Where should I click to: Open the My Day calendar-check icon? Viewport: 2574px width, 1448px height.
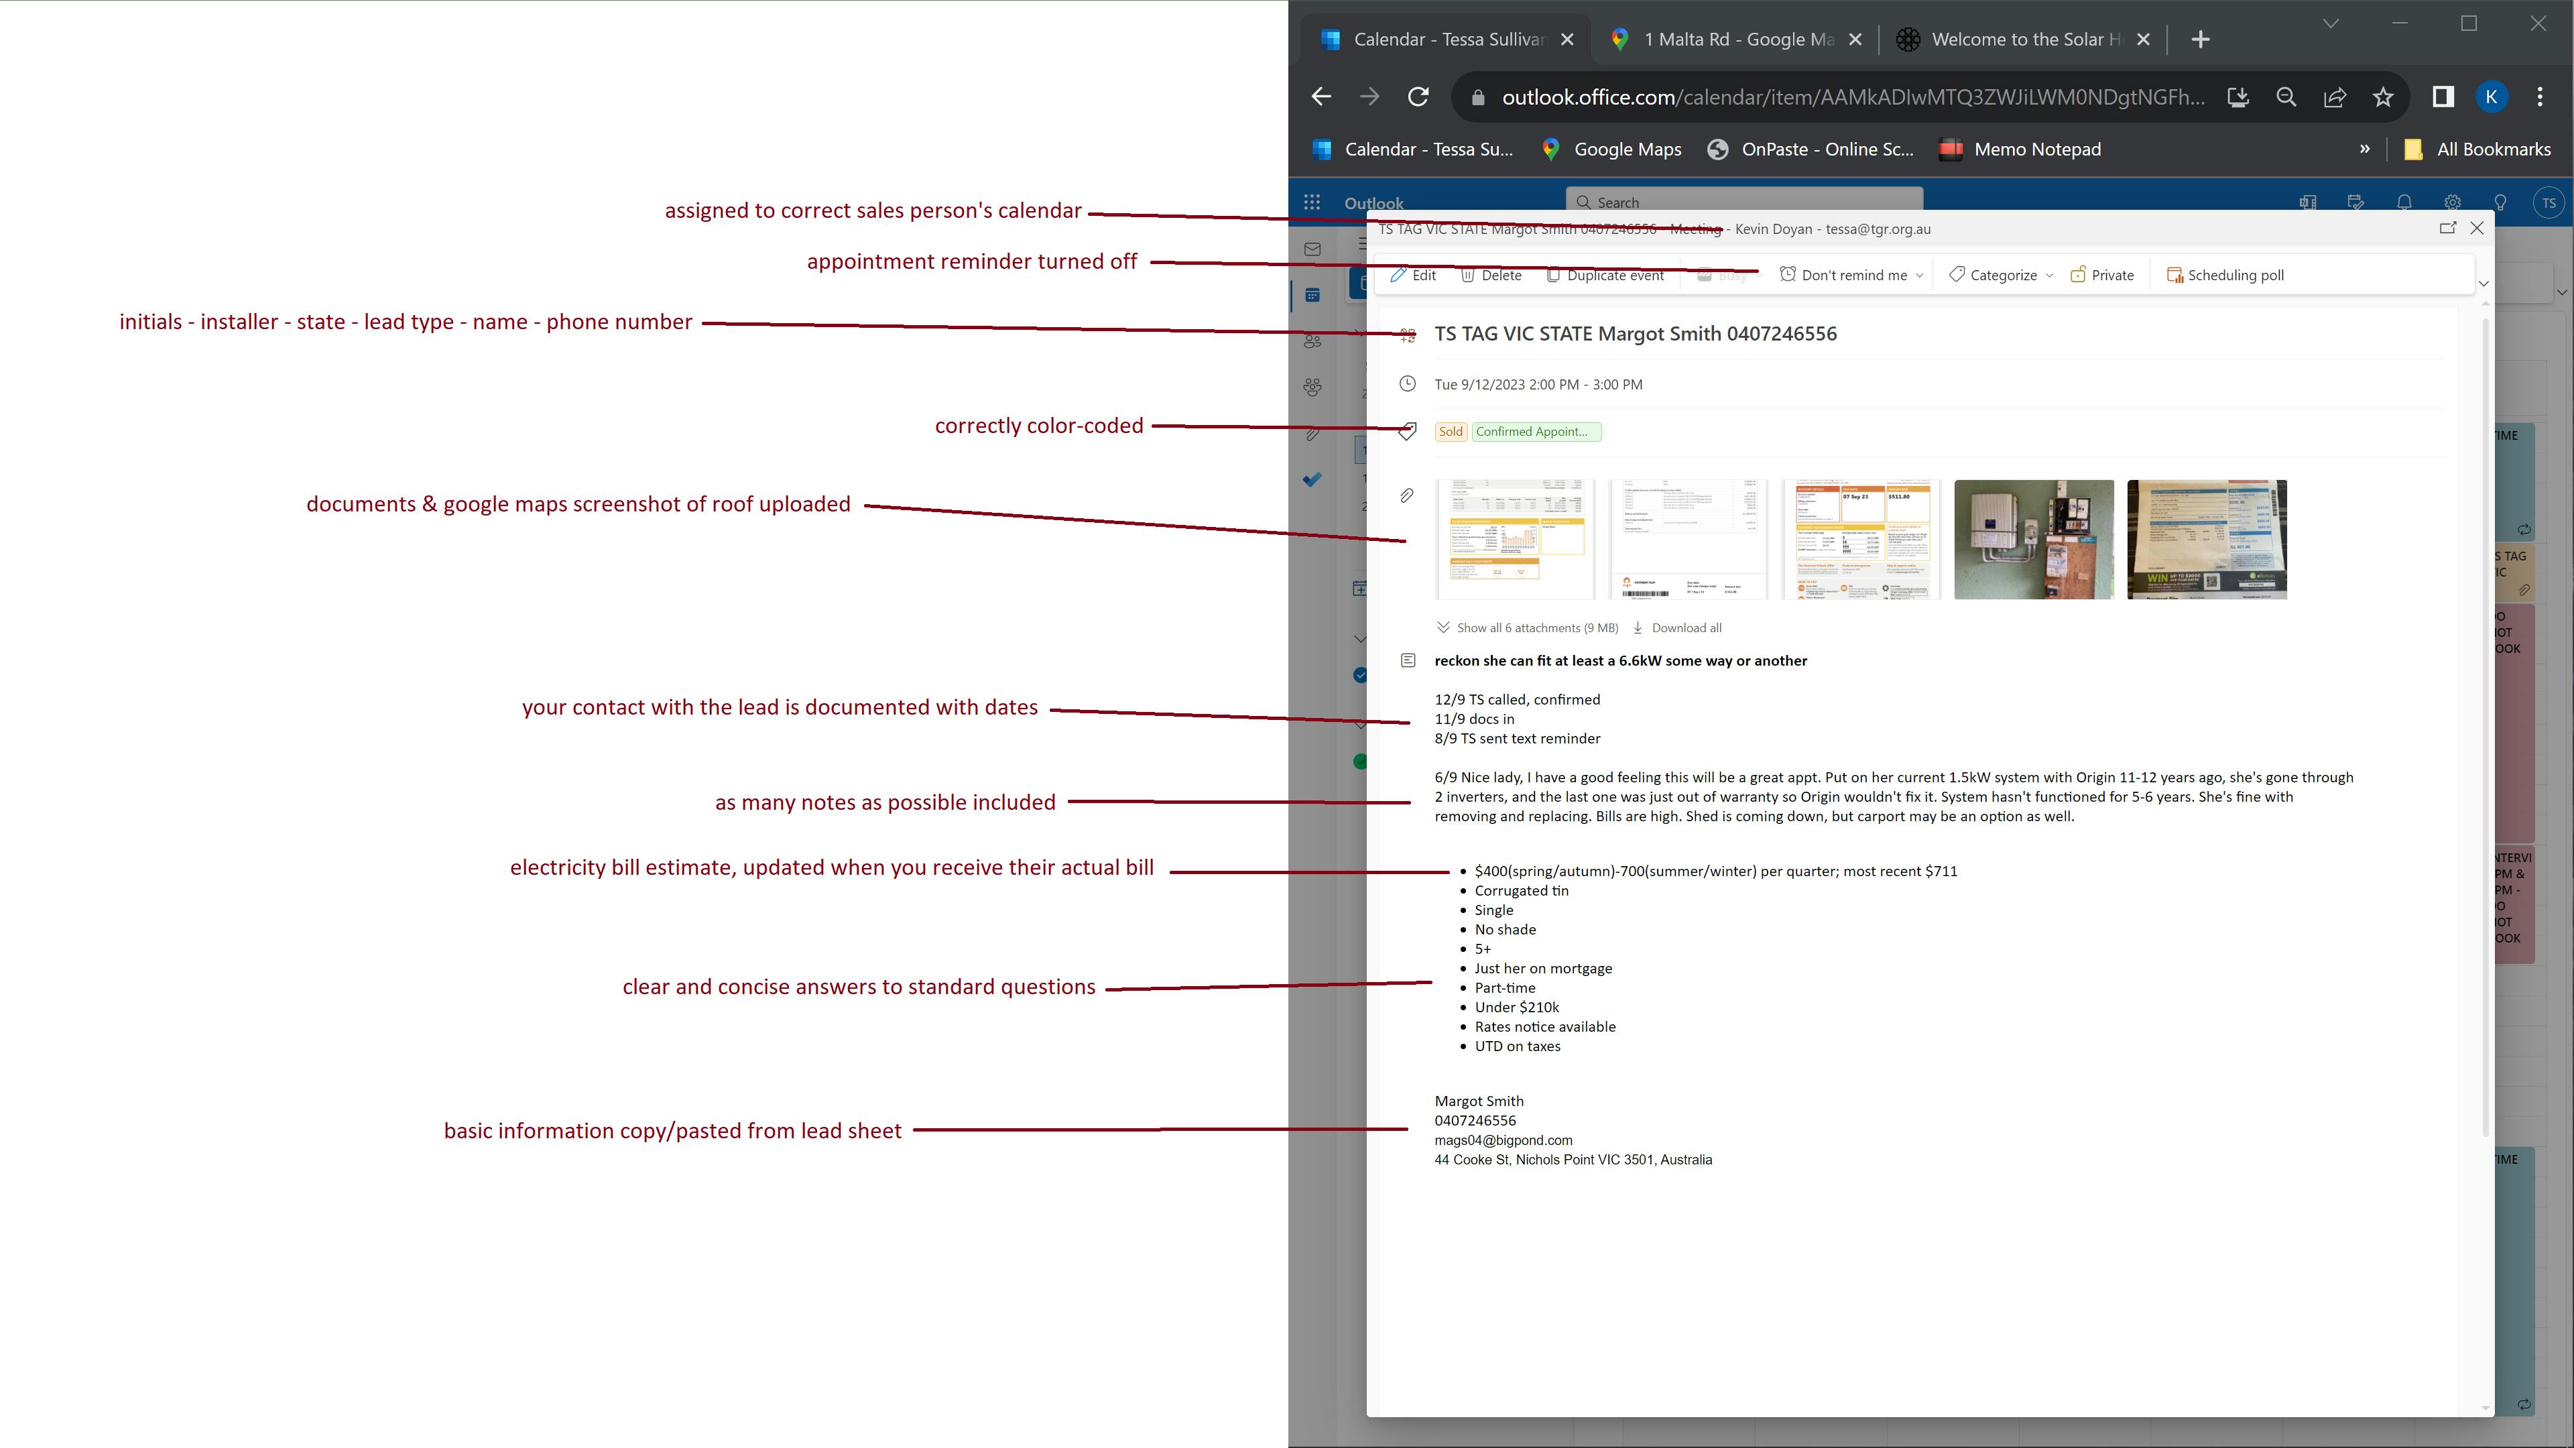(2356, 202)
